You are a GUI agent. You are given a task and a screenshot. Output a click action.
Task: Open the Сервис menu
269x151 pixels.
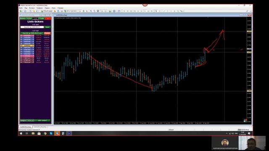[x=47, y=8]
